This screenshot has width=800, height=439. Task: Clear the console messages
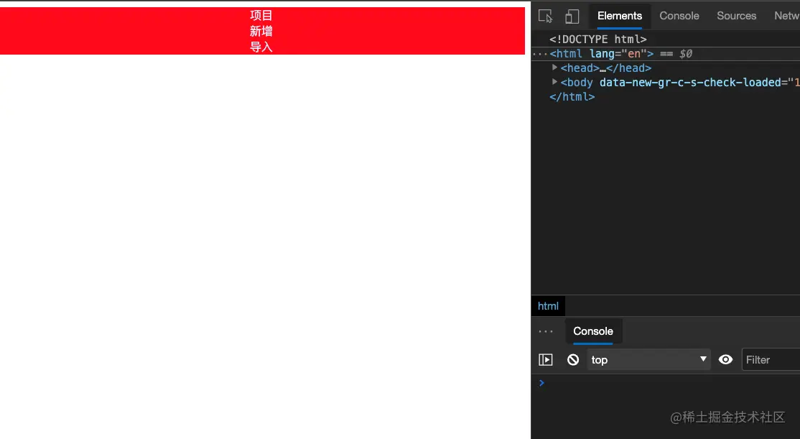tap(572, 359)
